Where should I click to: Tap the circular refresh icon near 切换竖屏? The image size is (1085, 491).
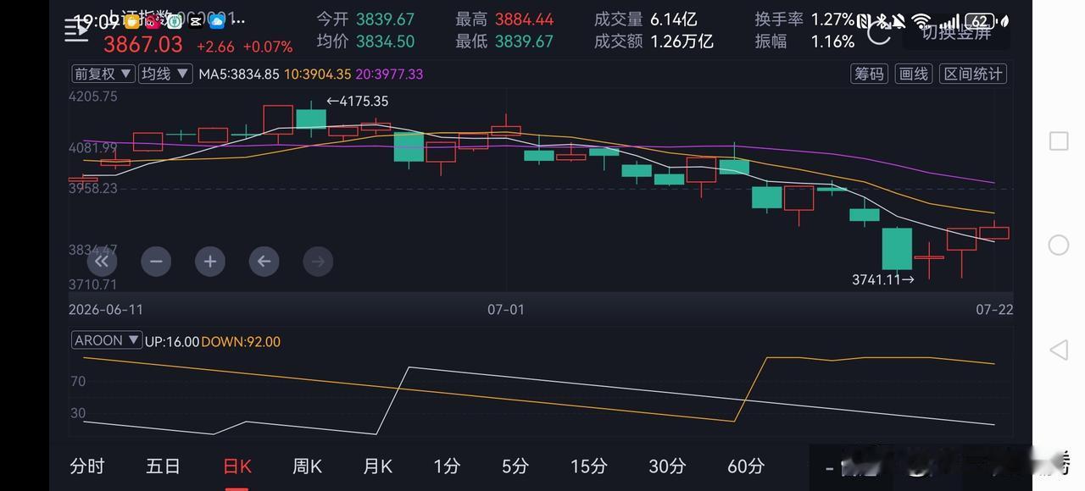pyautogui.click(x=879, y=33)
